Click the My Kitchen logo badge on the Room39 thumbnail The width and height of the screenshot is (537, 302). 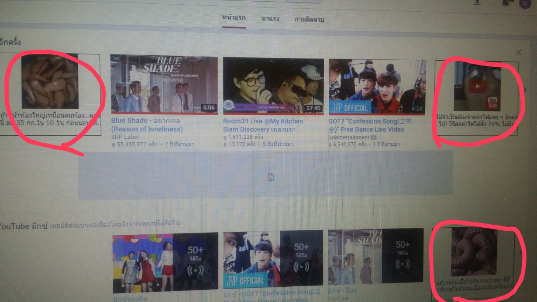pos(229,105)
